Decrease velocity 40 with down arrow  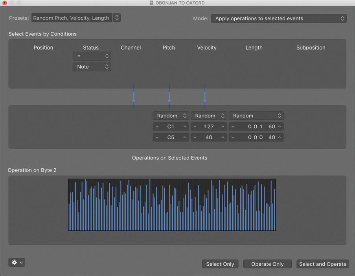(x=195, y=138)
